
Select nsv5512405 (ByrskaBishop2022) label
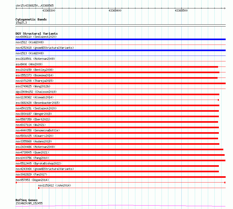38,163
